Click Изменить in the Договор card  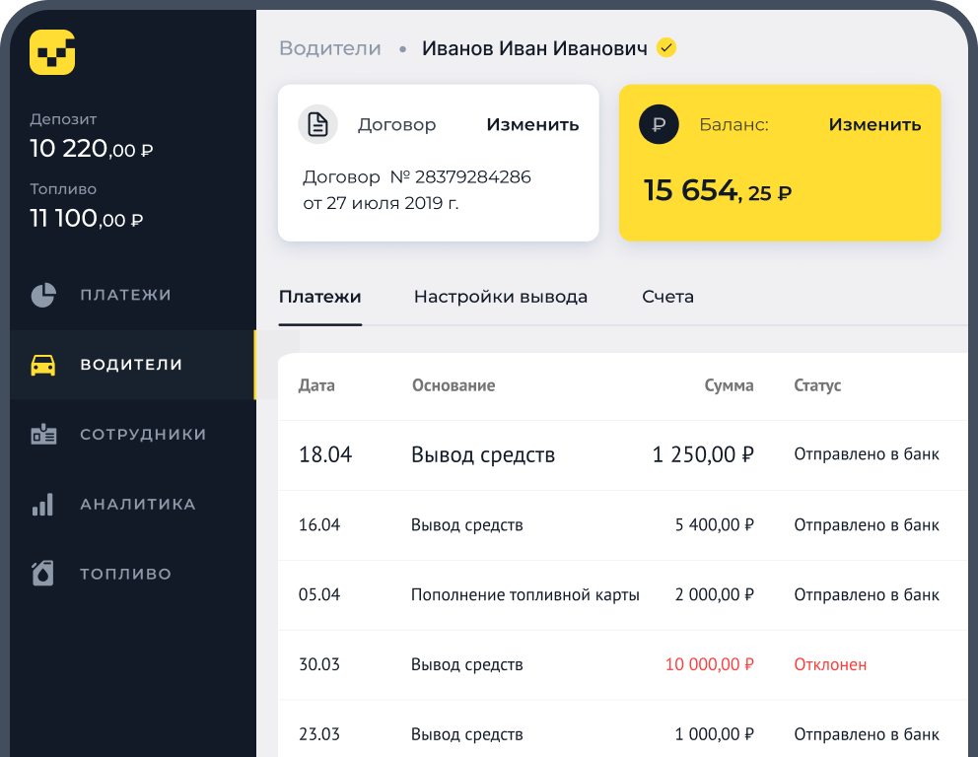point(532,125)
